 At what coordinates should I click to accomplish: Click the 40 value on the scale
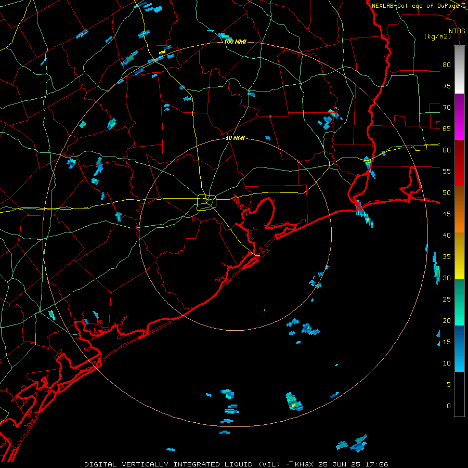(447, 235)
